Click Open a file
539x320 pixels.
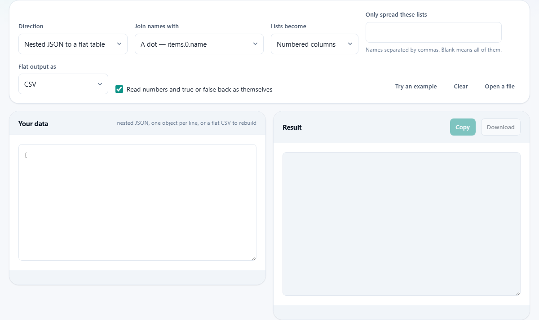pyautogui.click(x=499, y=87)
